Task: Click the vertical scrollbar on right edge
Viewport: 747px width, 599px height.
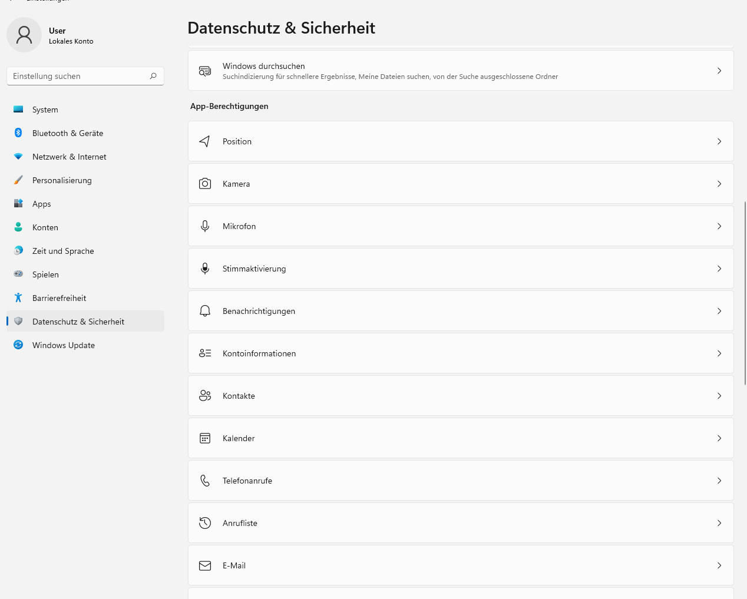Action: click(745, 293)
